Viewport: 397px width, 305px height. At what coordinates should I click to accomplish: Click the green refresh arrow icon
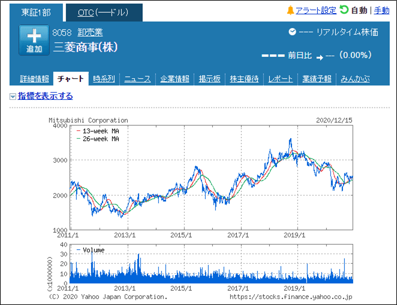click(x=344, y=10)
